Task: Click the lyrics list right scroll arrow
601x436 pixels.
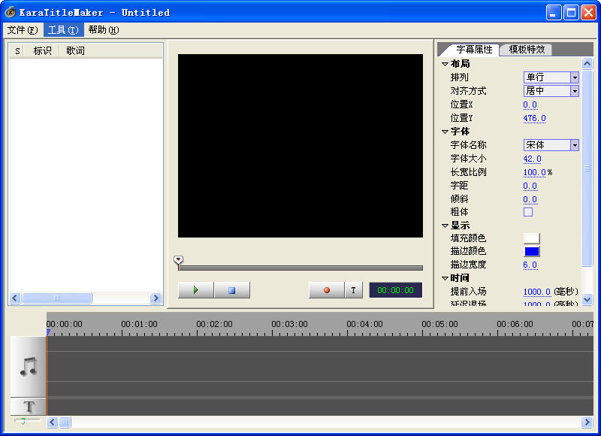Action: click(156, 298)
